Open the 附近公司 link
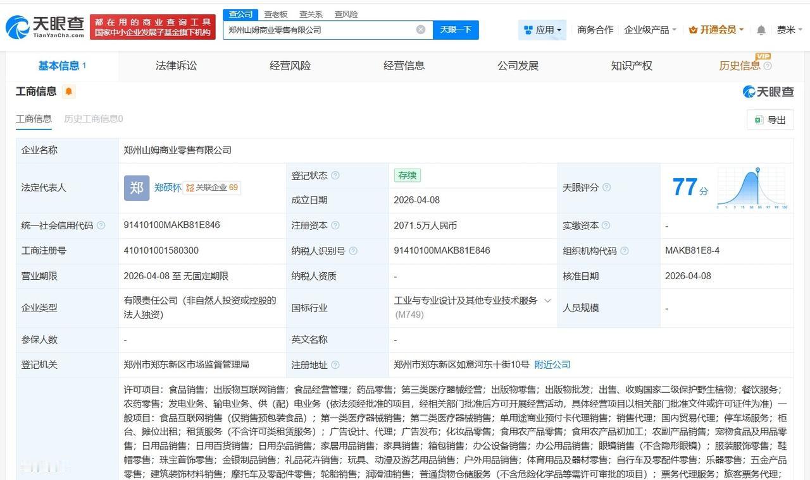810x480 pixels. [552, 364]
